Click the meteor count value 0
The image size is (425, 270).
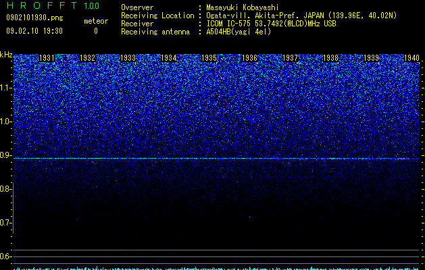pos(96,32)
